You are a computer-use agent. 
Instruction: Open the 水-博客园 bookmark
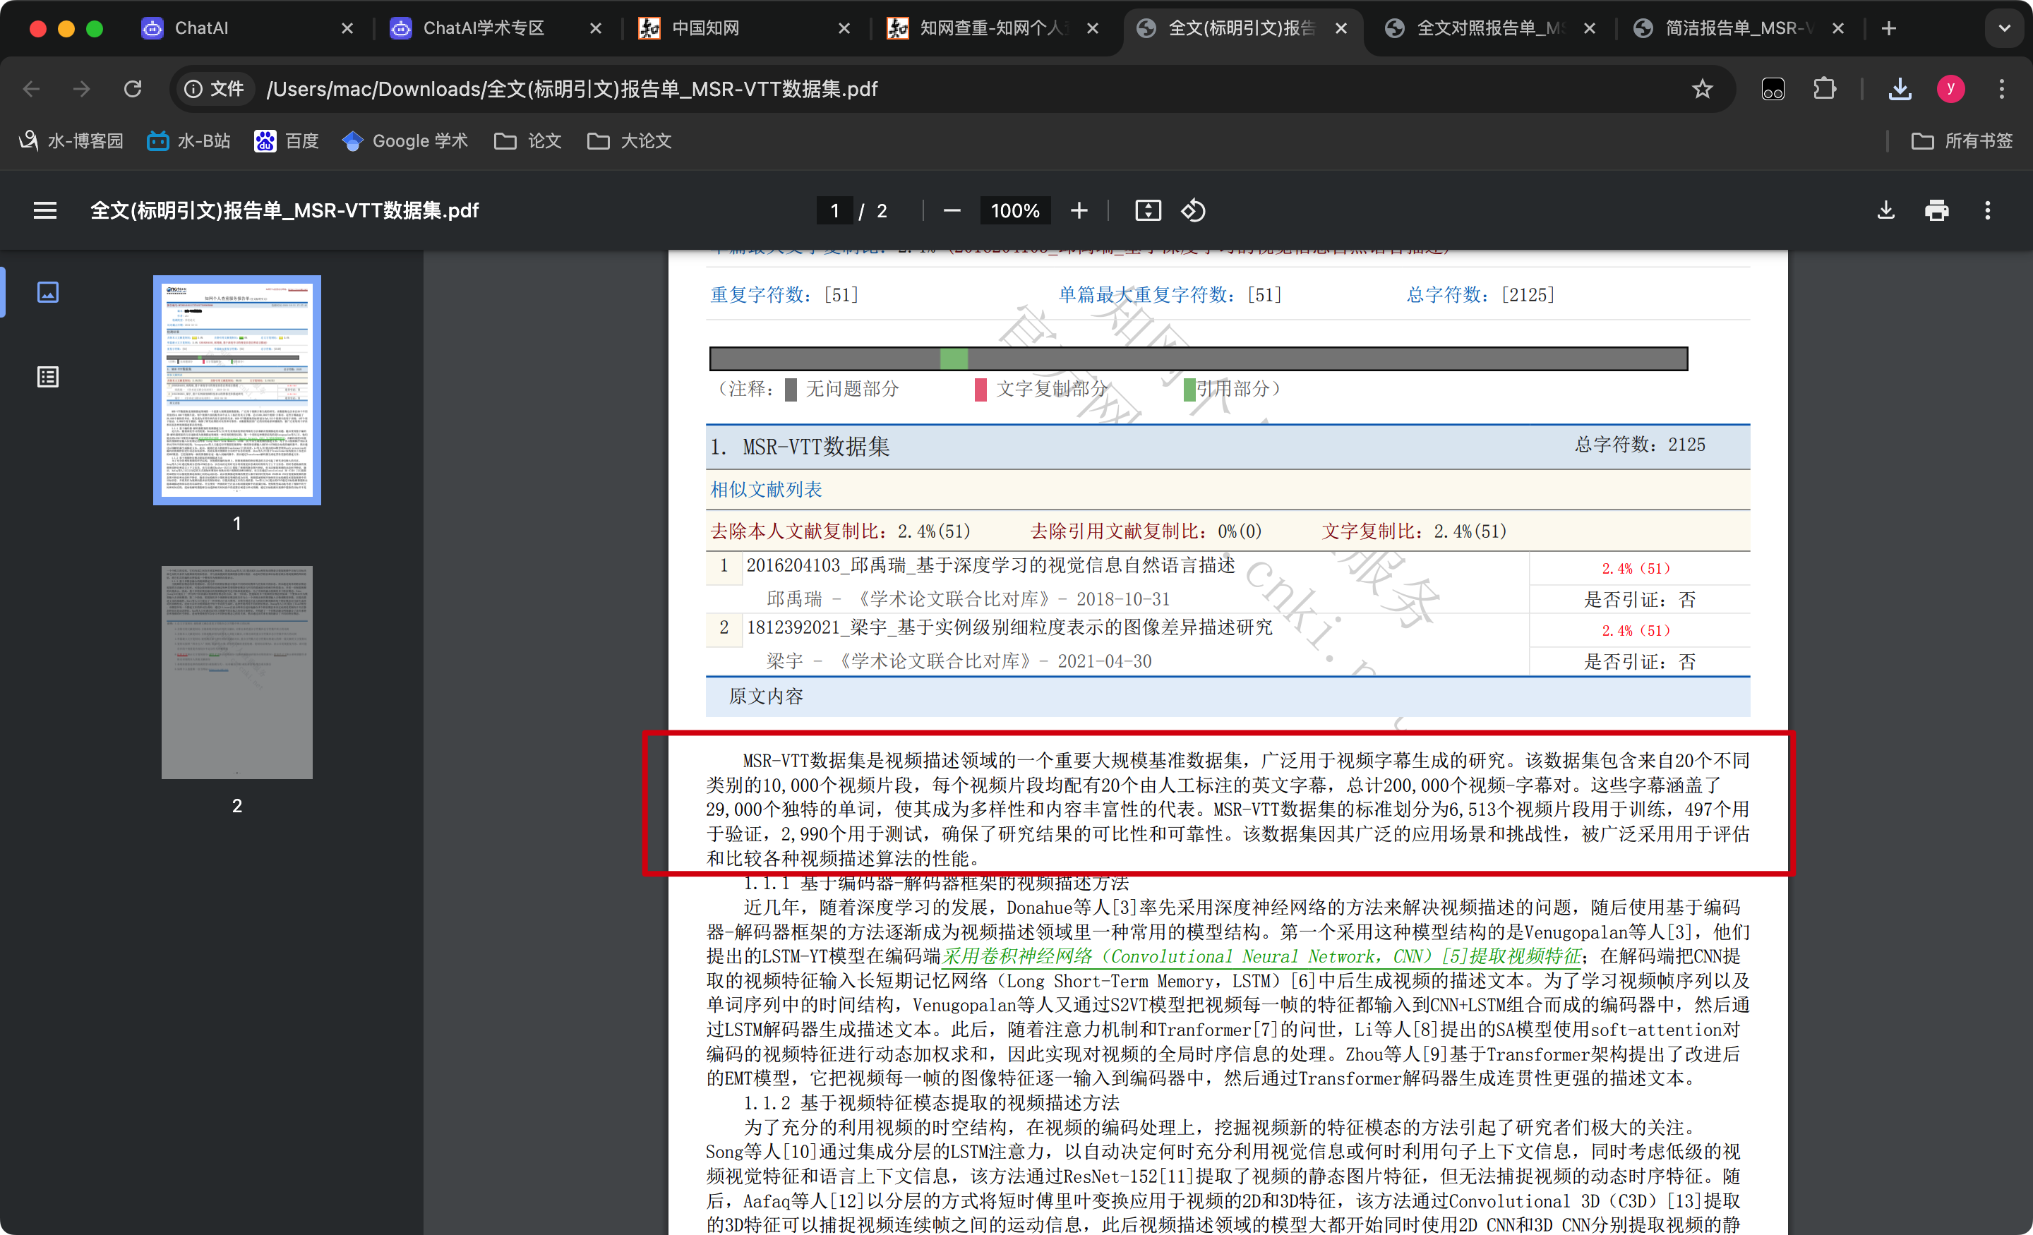(71, 141)
